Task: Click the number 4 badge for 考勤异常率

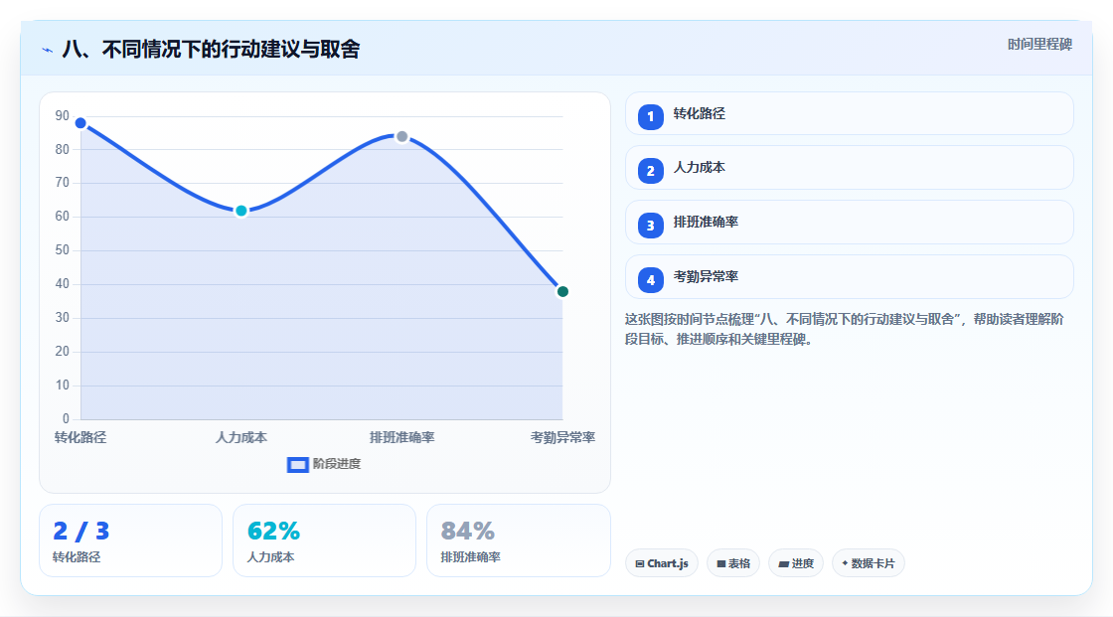Action: click(650, 280)
